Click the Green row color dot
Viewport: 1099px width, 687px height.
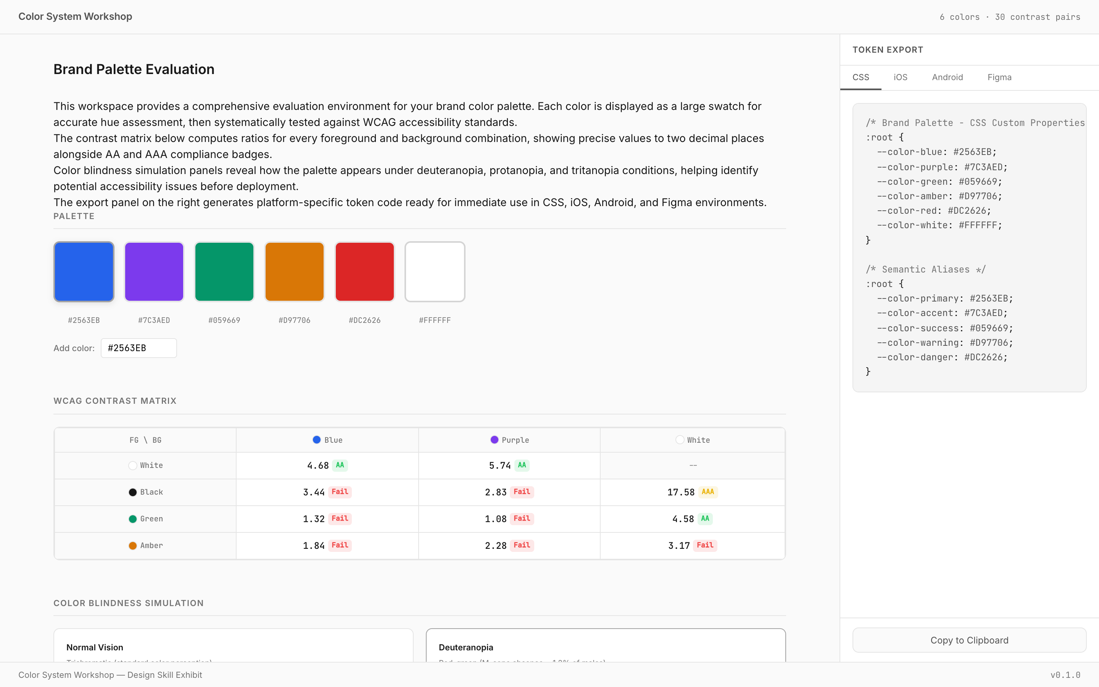[133, 519]
